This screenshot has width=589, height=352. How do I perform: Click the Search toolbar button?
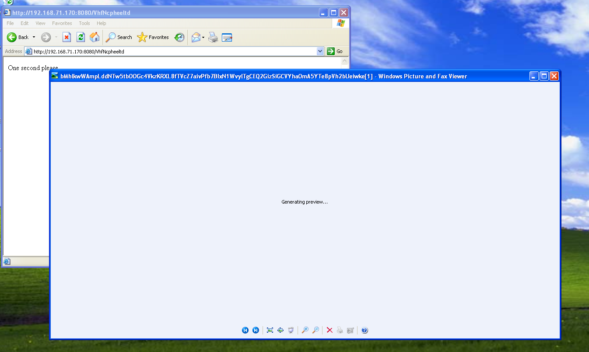(x=119, y=37)
